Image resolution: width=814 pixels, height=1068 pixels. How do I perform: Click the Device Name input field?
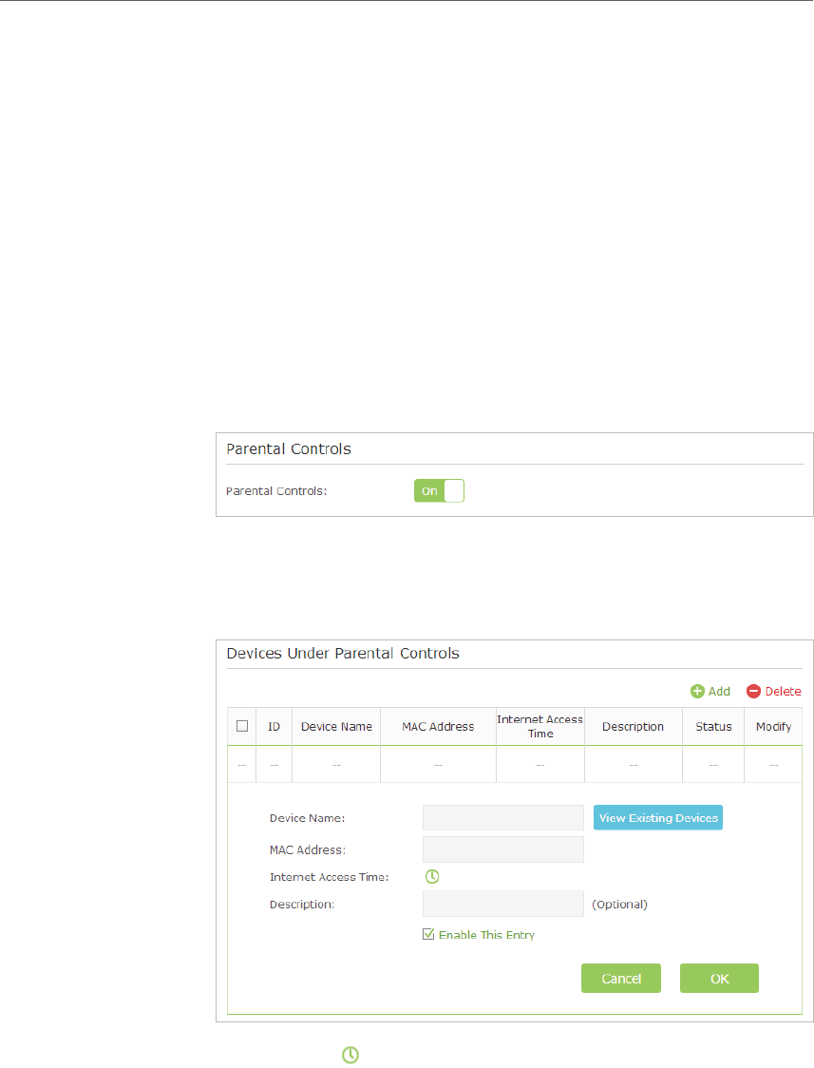point(503,817)
